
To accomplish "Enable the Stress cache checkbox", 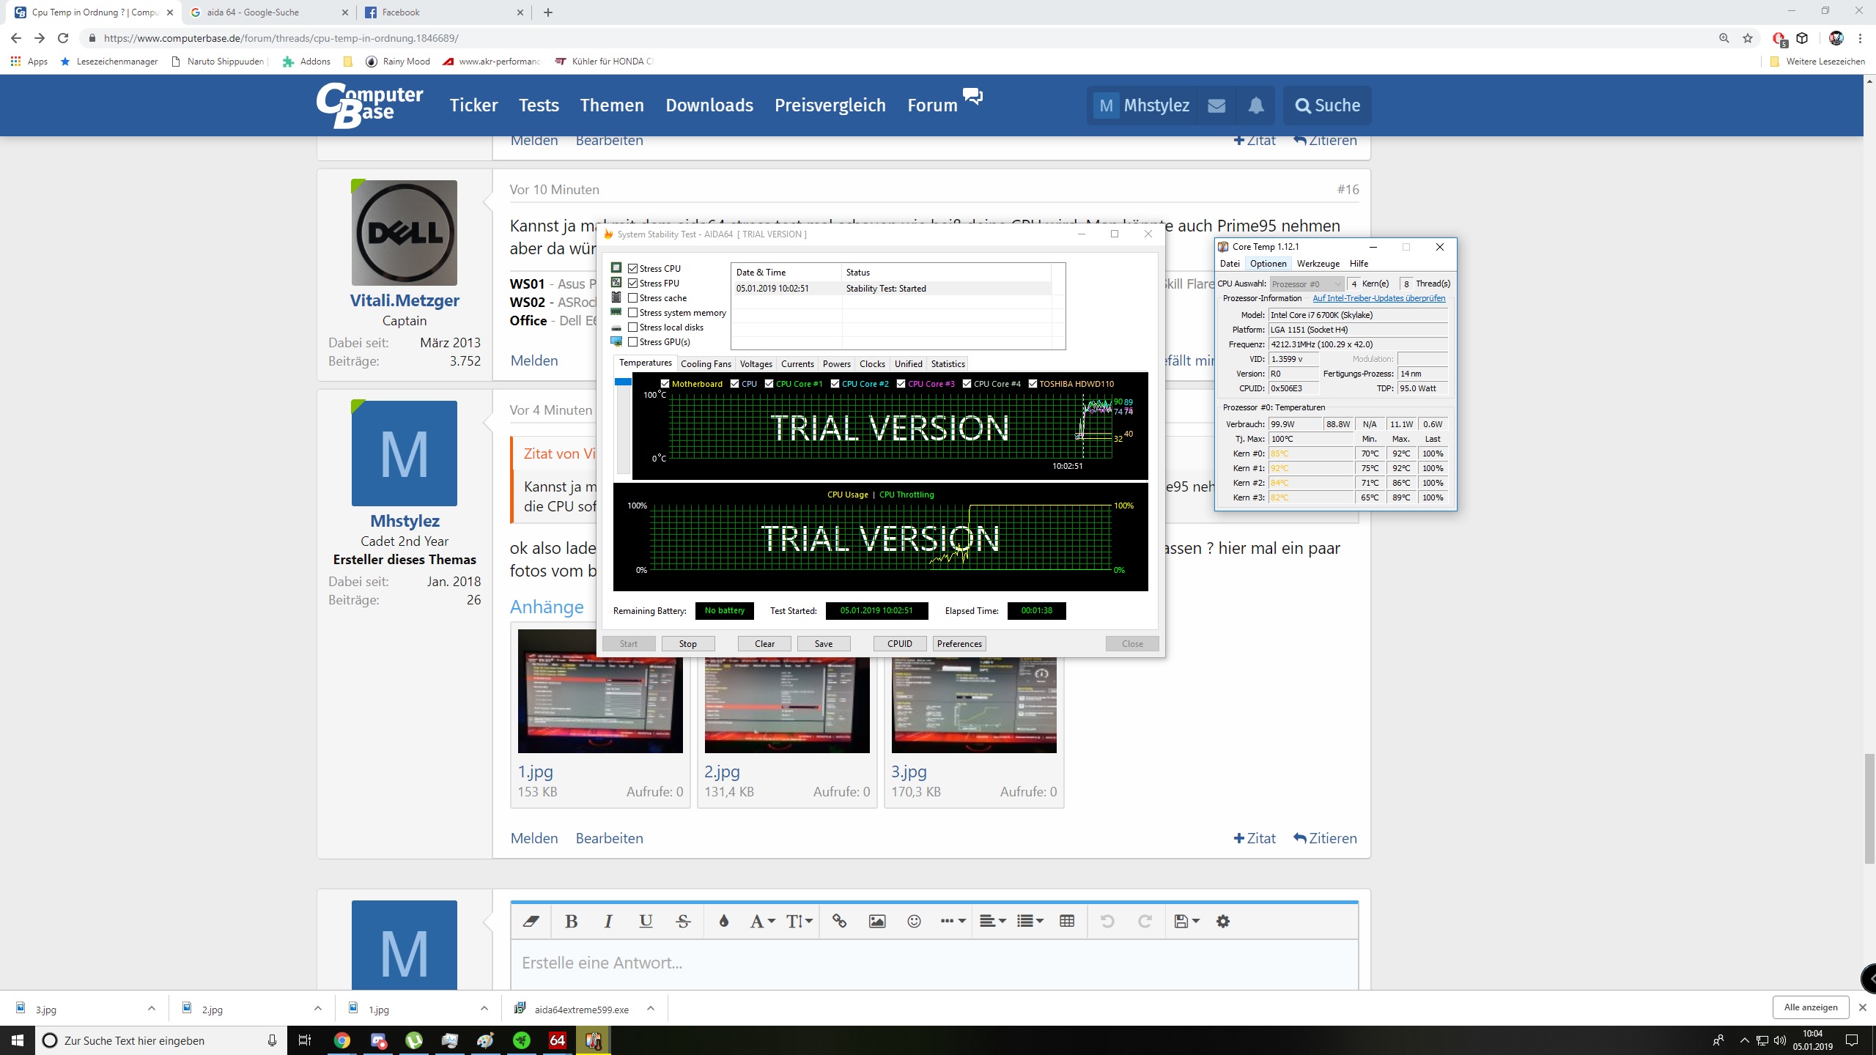I will pos(632,298).
